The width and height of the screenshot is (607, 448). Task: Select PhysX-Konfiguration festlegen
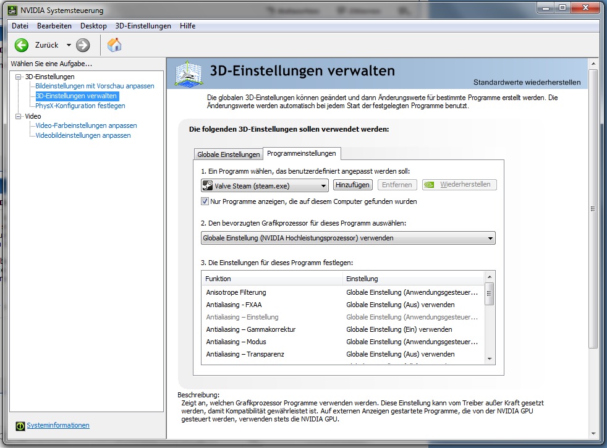pos(80,106)
